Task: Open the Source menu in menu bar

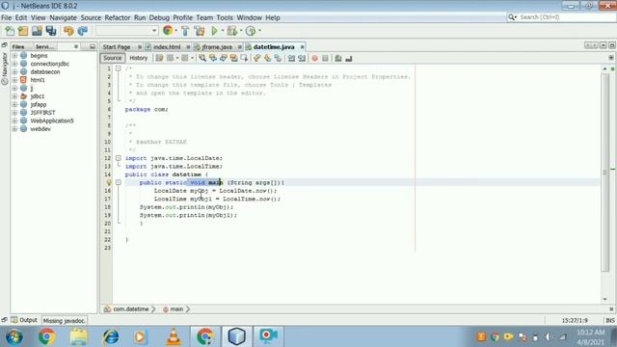Action: 91,17
